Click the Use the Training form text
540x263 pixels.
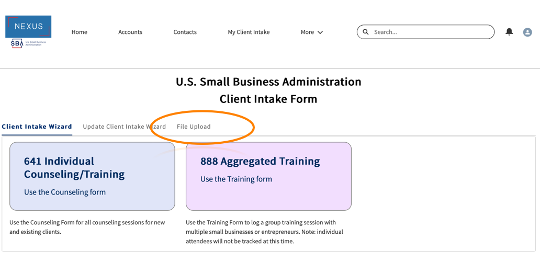pyautogui.click(x=236, y=179)
